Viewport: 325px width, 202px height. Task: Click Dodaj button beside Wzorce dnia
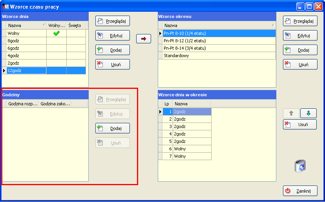coord(113,50)
